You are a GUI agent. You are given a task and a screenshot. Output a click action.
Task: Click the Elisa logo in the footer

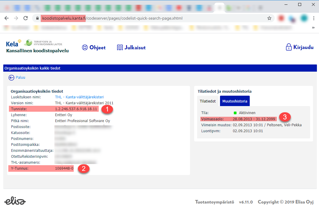pyautogui.click(x=15, y=201)
